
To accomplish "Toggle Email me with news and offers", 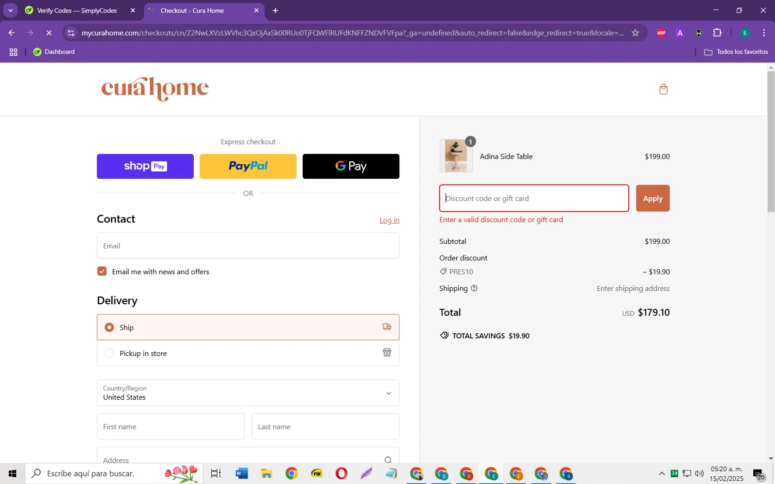I will 102,271.
